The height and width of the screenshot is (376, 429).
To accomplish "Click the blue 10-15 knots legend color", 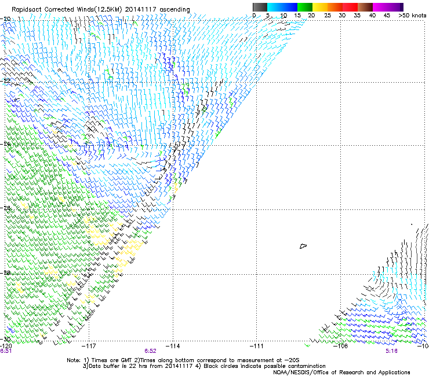I will pyautogui.click(x=290, y=7).
